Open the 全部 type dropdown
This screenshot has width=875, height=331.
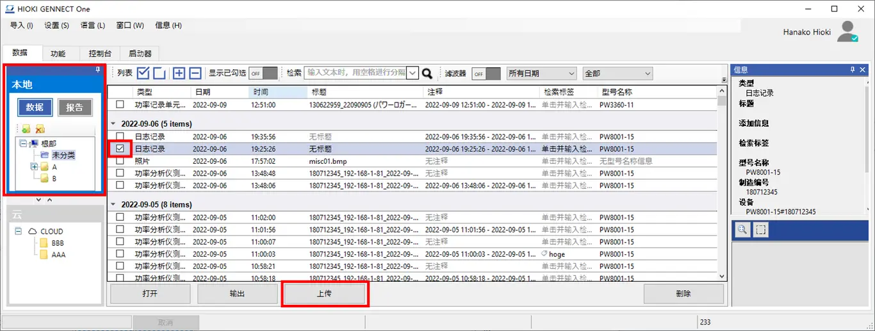click(x=617, y=74)
